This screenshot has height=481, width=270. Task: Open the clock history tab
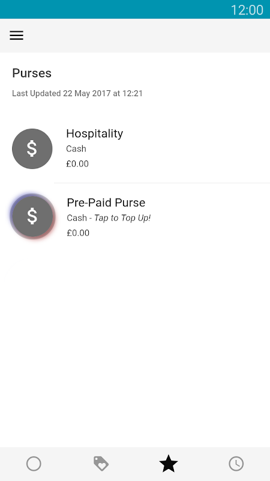(x=236, y=464)
